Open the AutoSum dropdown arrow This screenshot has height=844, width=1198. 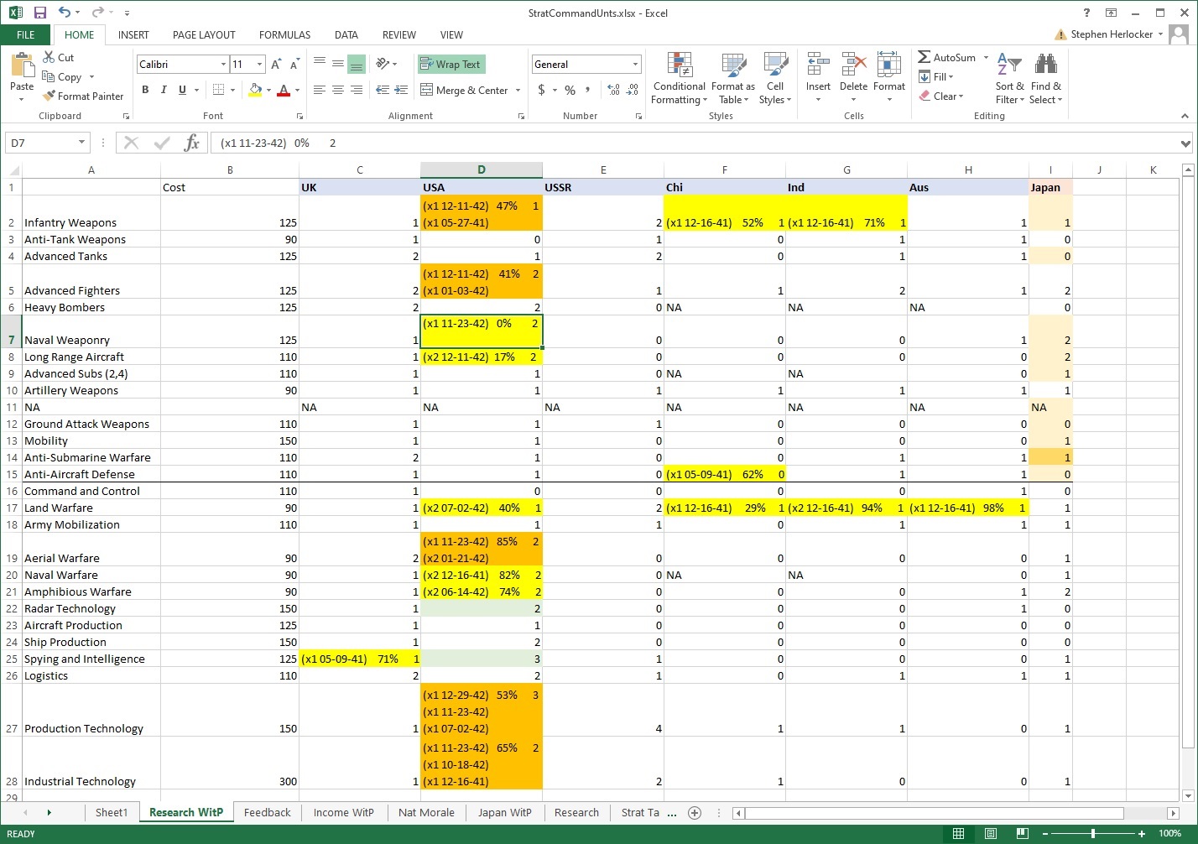(986, 58)
